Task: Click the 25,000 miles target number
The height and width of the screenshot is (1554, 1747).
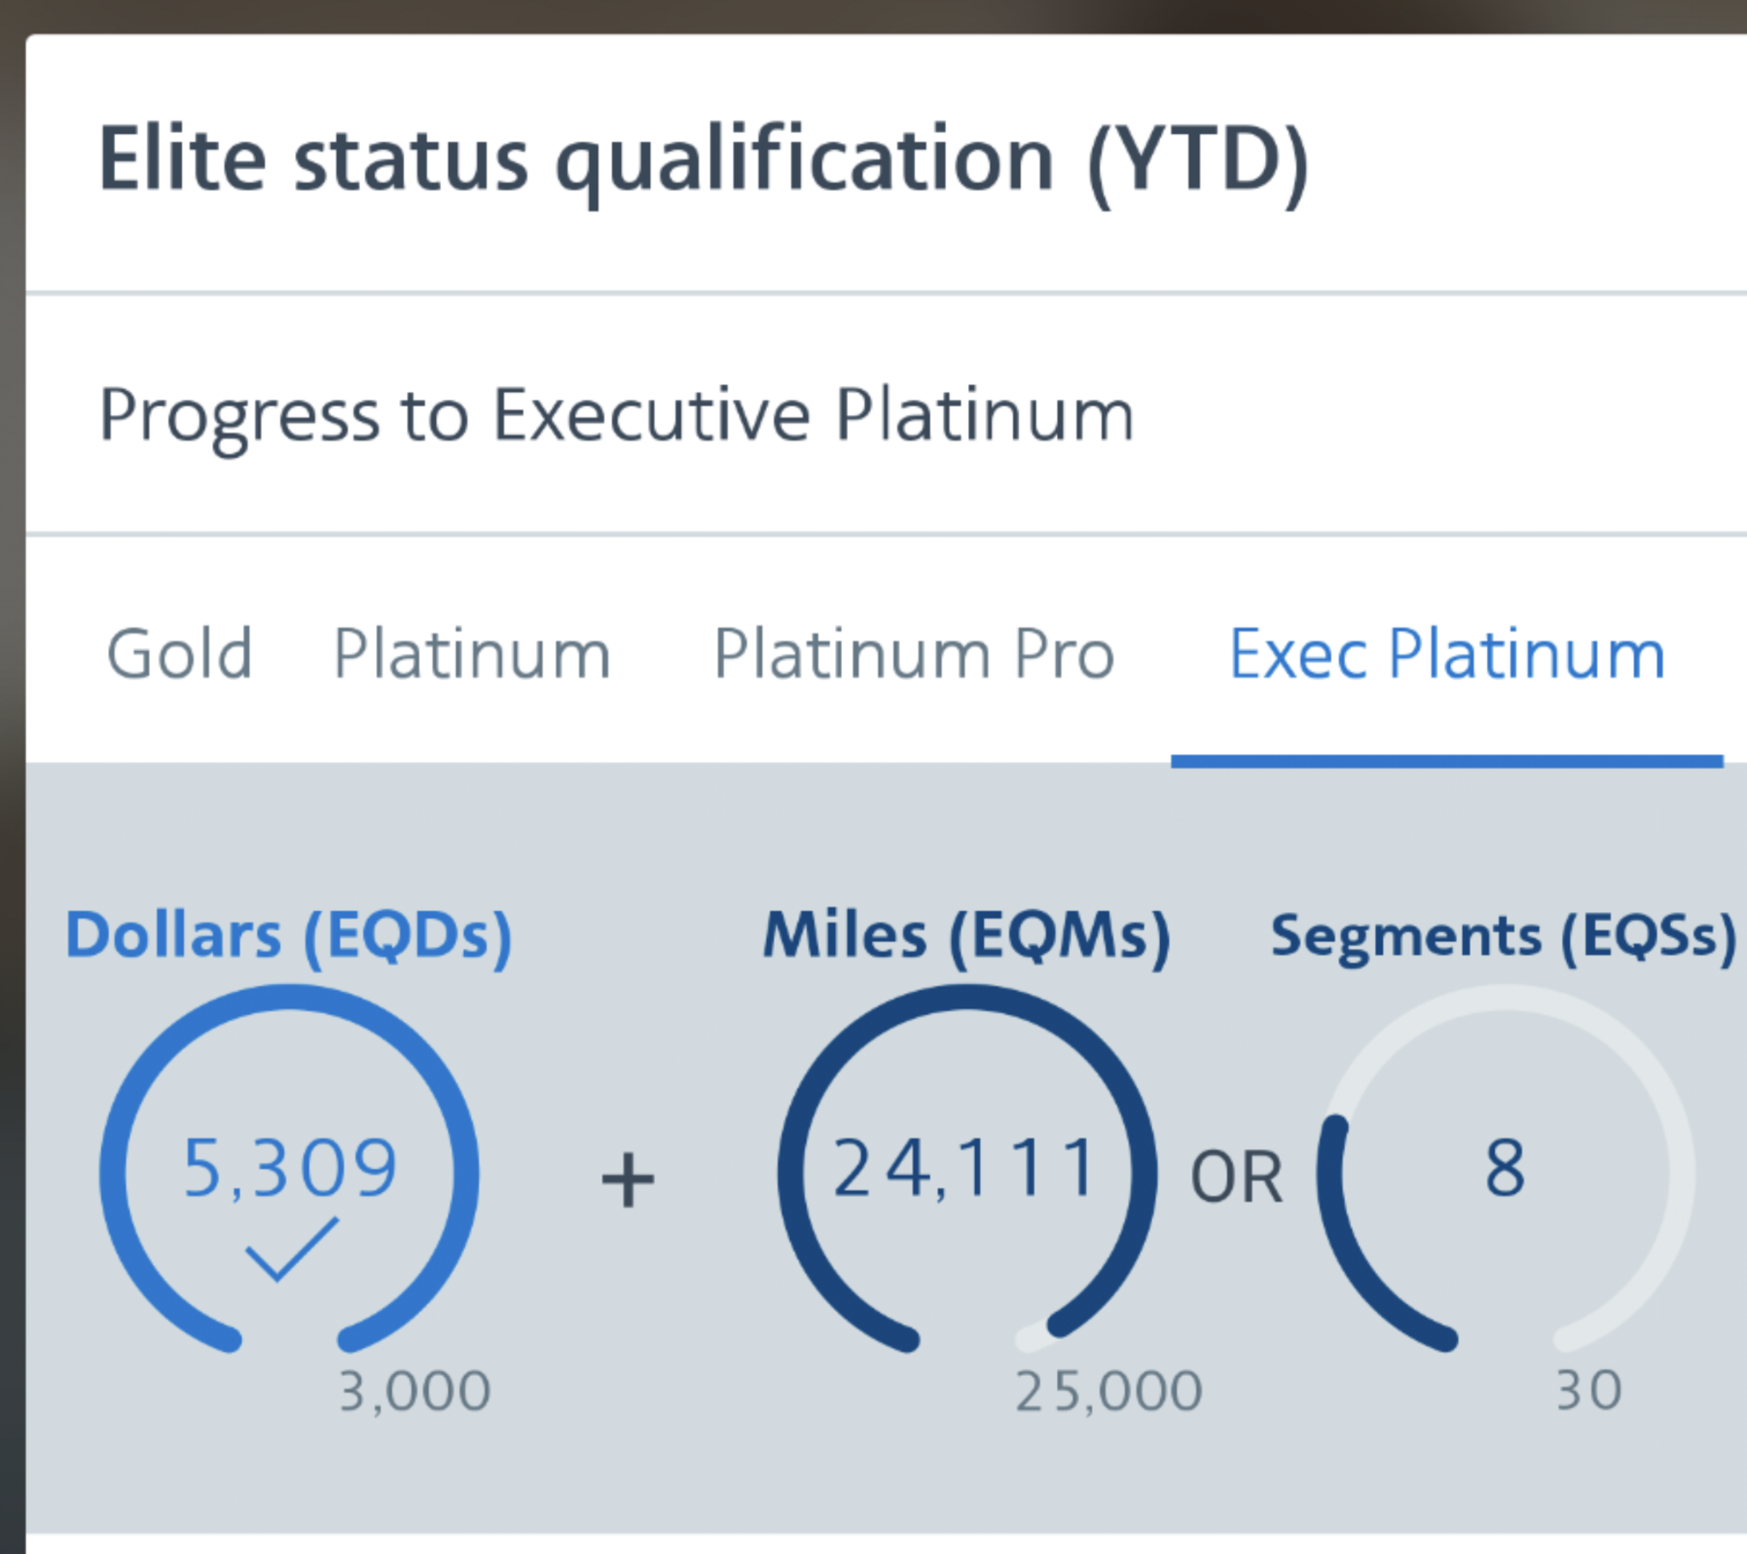Action: [x=1109, y=1391]
